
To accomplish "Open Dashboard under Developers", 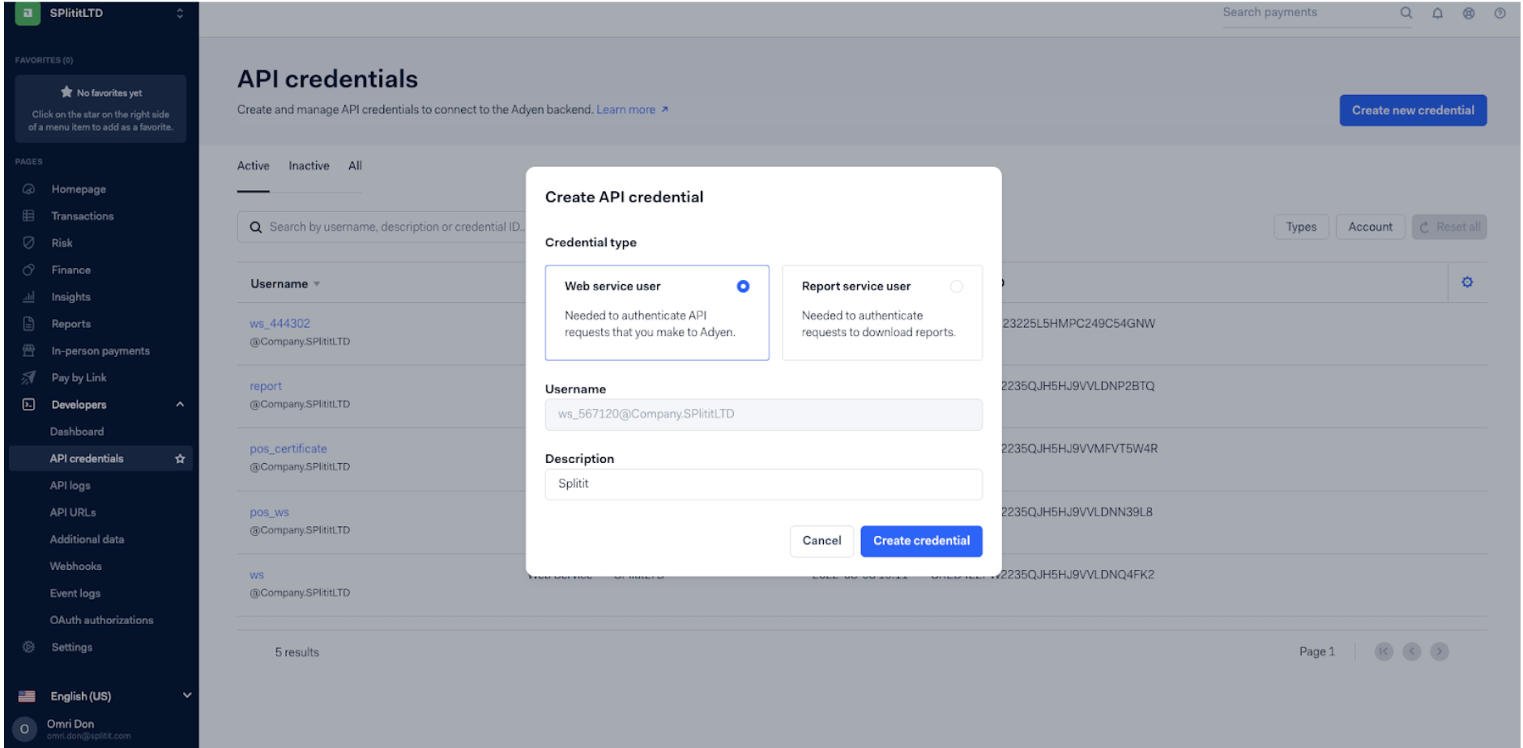I will (77, 431).
